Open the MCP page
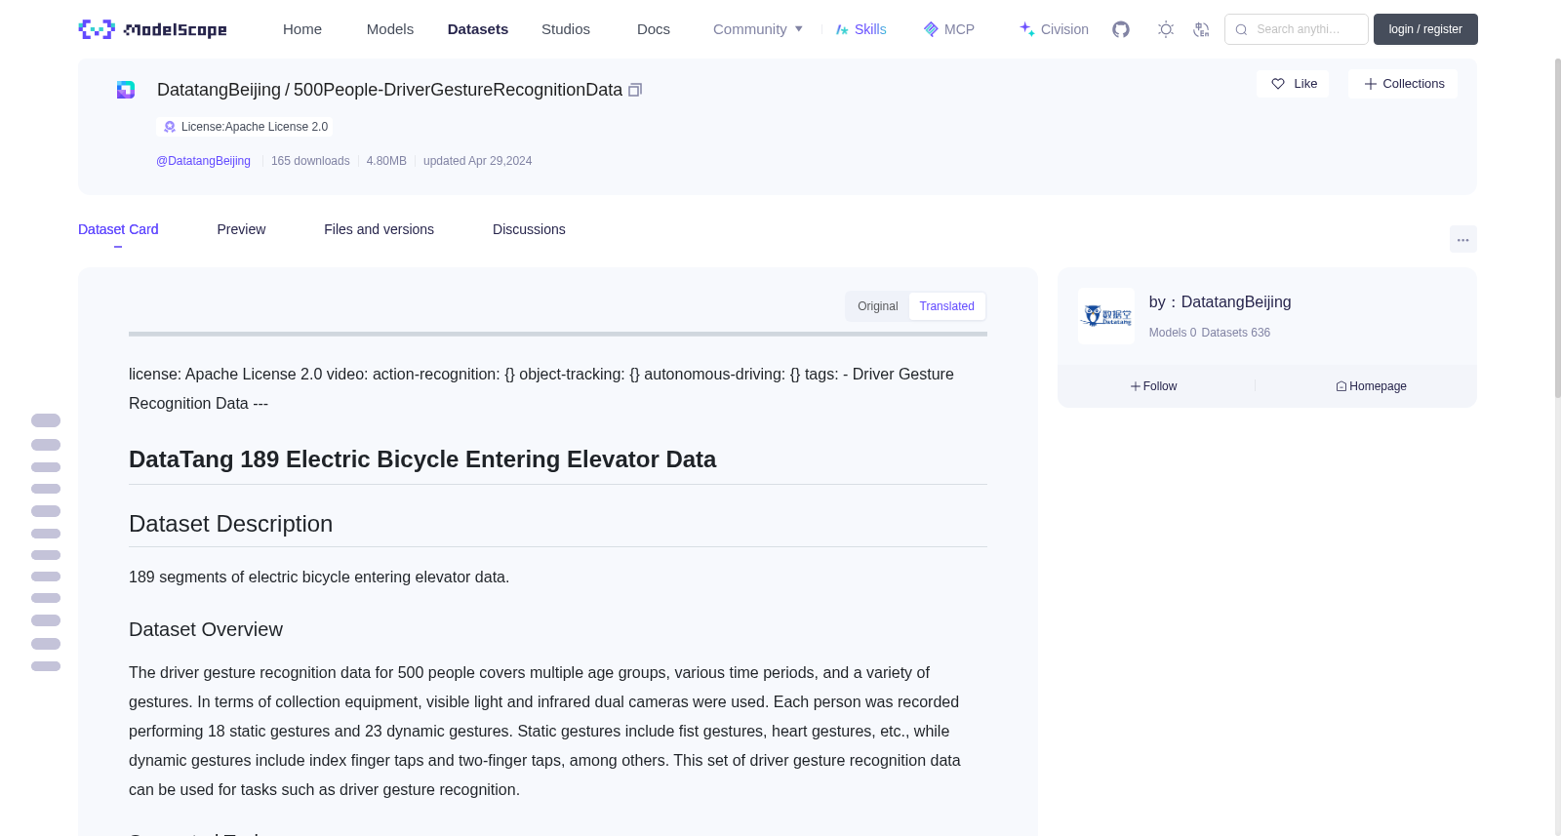This screenshot has width=1561, height=836. click(949, 29)
